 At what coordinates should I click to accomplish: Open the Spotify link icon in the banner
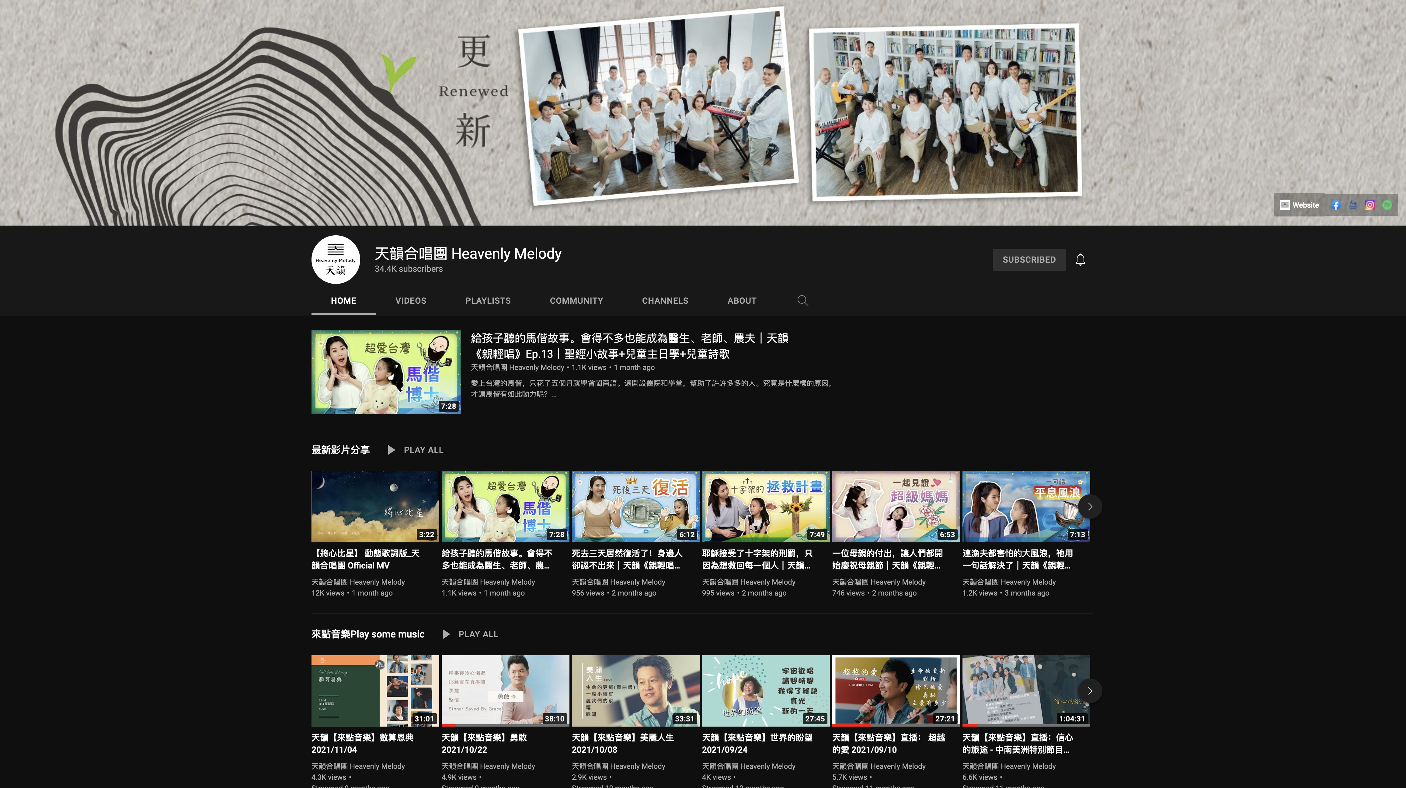1387,205
